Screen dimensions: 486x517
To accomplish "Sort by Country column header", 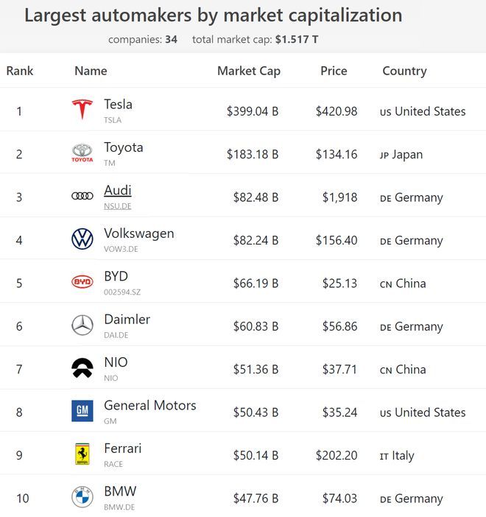I will pos(404,71).
